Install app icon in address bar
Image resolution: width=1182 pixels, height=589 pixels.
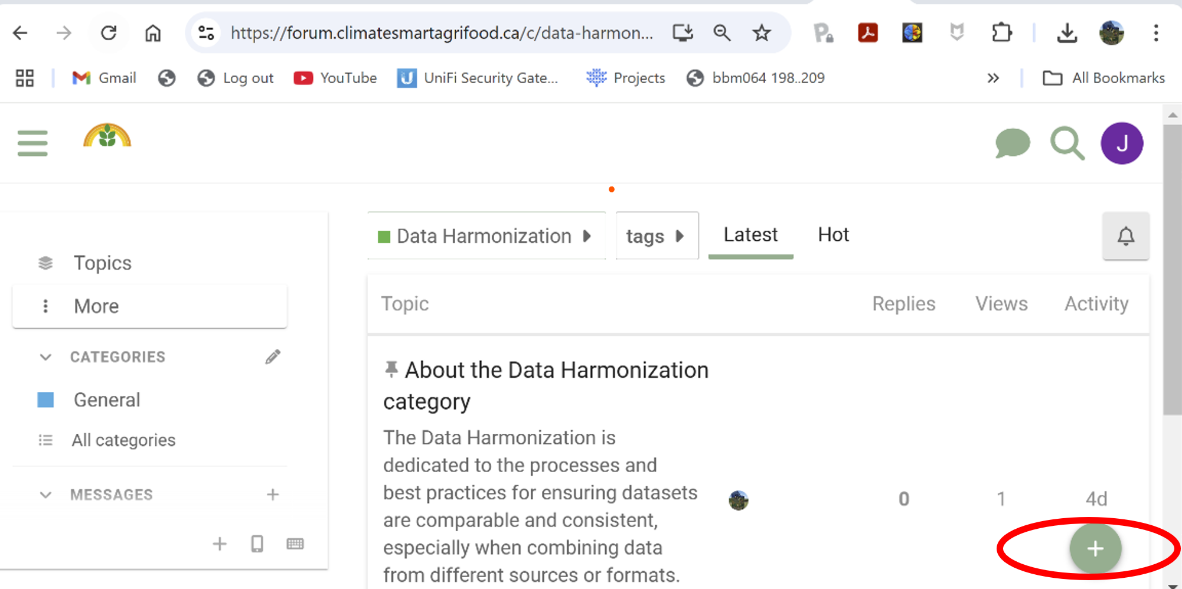point(683,33)
